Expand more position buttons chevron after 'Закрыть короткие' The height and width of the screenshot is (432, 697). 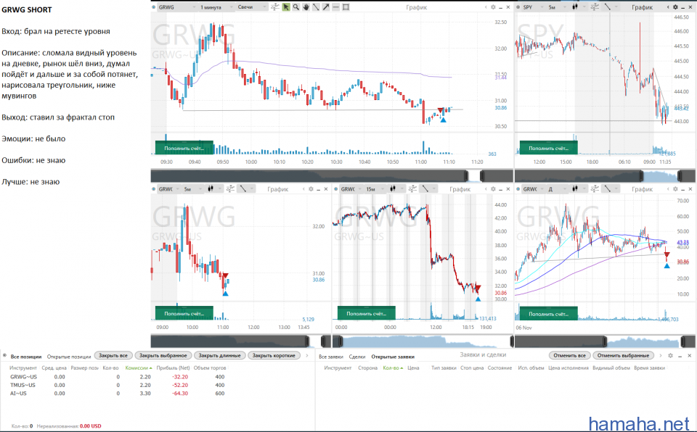click(306, 356)
